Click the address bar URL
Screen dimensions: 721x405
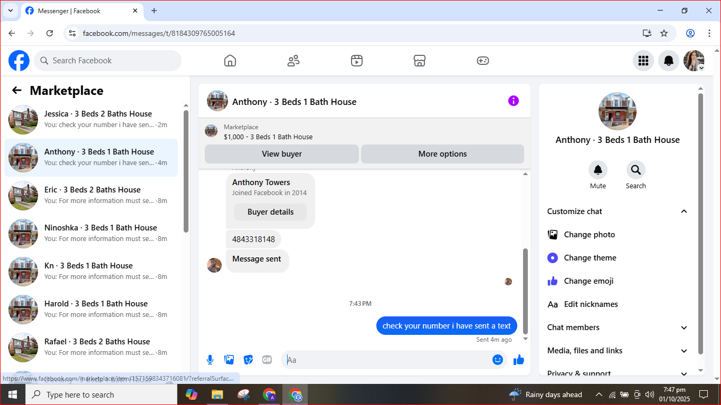159,33
